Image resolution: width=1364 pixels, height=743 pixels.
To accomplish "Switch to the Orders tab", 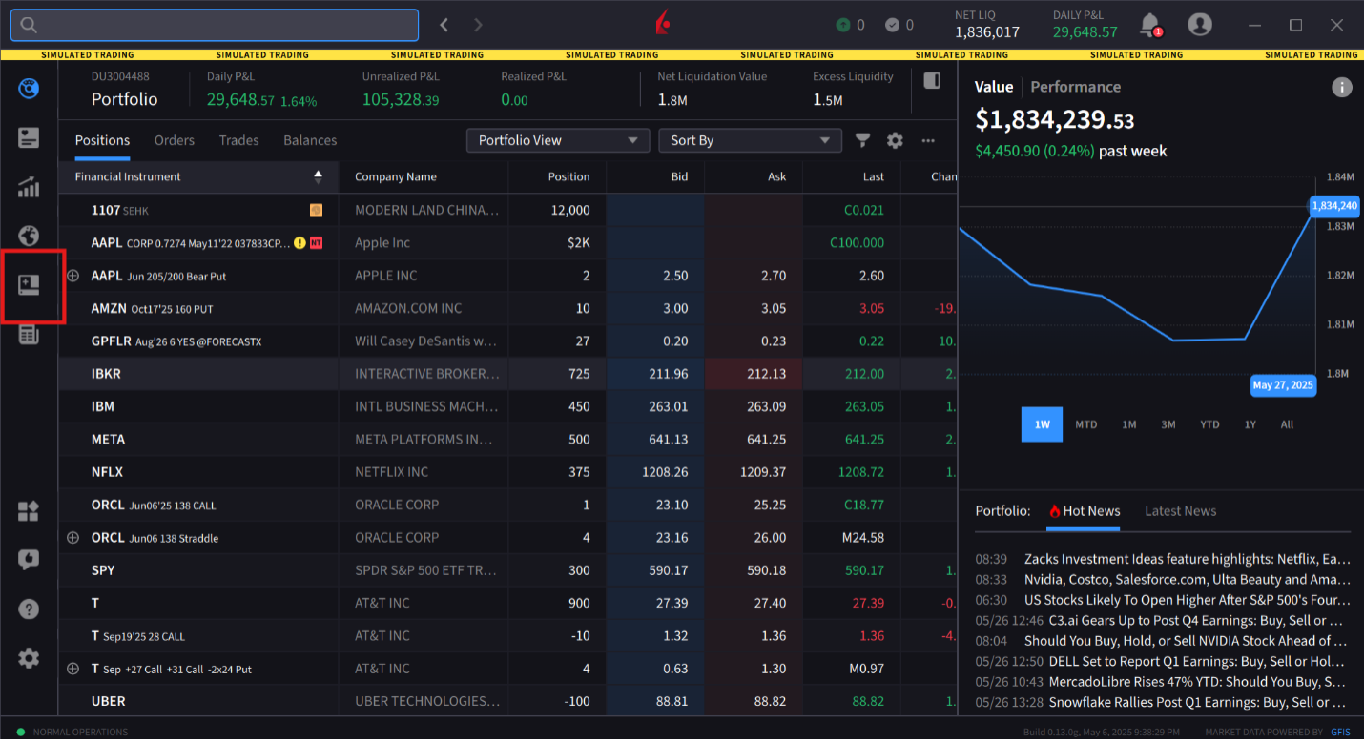I will (x=175, y=140).
